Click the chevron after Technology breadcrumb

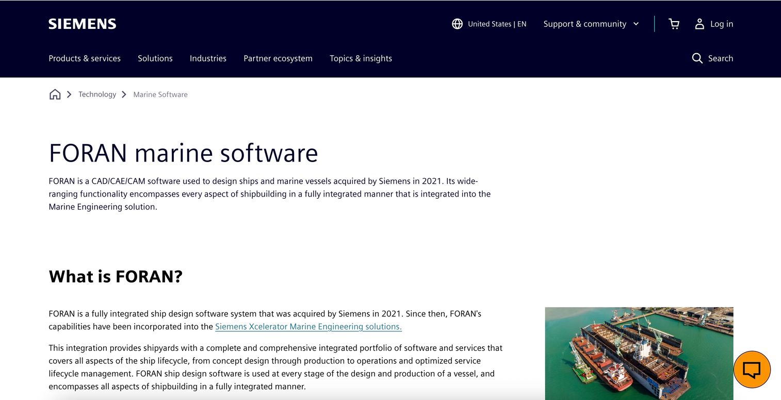pyautogui.click(x=124, y=94)
